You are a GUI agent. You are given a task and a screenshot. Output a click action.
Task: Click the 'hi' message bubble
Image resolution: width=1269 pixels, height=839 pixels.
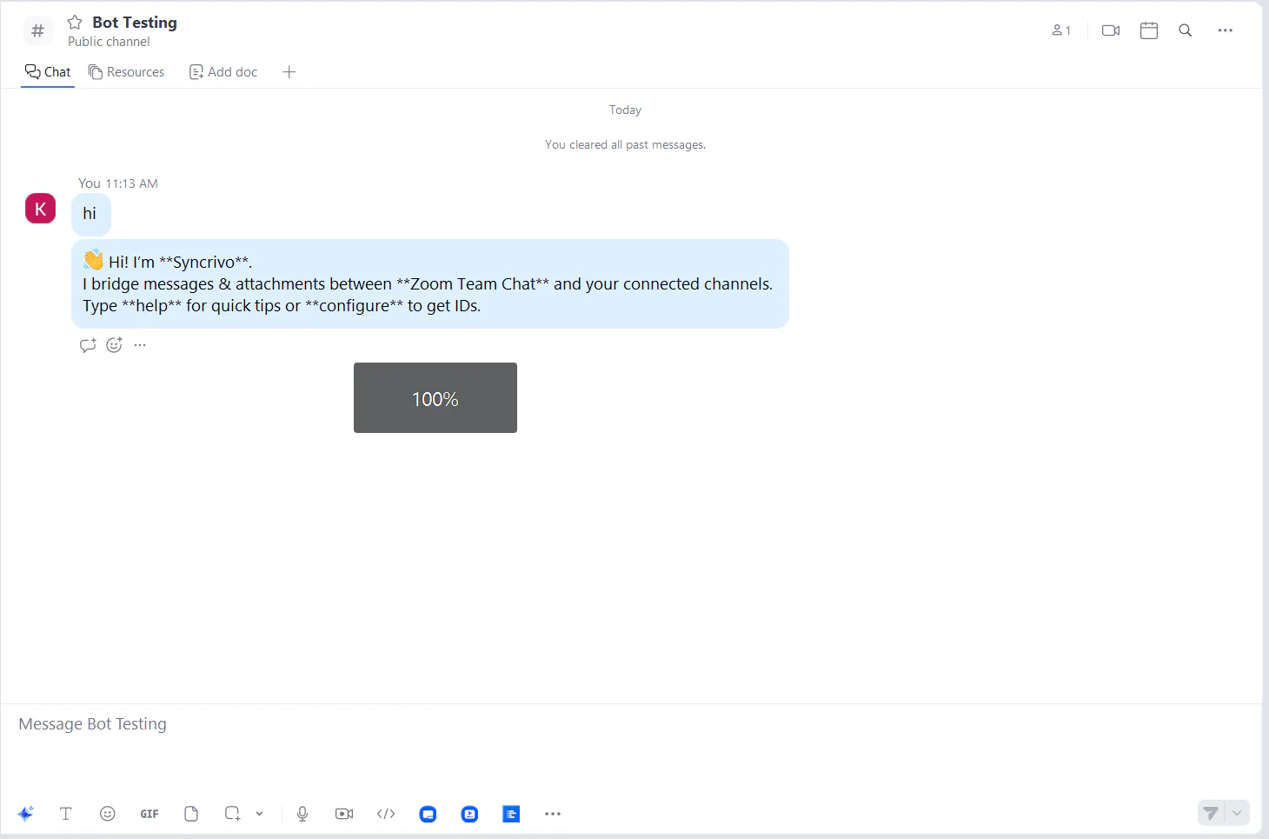(91, 214)
